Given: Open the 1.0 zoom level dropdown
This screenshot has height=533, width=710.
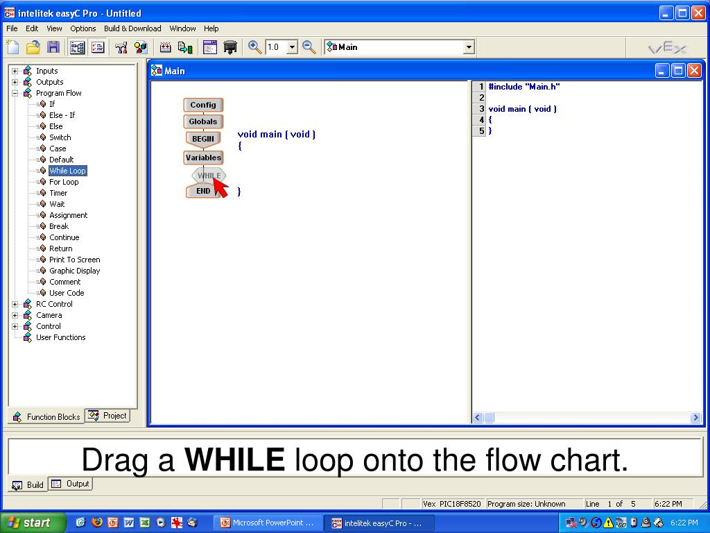Looking at the screenshot, I should pyautogui.click(x=292, y=46).
